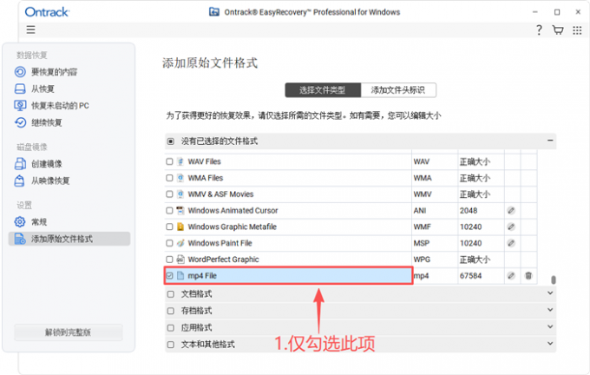Check WMV & ASF Movies checkbox
Screen dimensions: 590x375
coord(169,194)
